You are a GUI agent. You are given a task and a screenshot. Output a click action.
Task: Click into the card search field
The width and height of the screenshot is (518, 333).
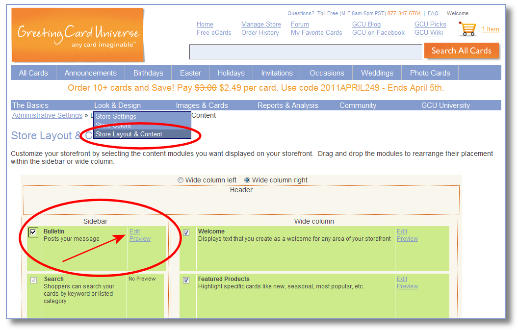[x=306, y=52]
